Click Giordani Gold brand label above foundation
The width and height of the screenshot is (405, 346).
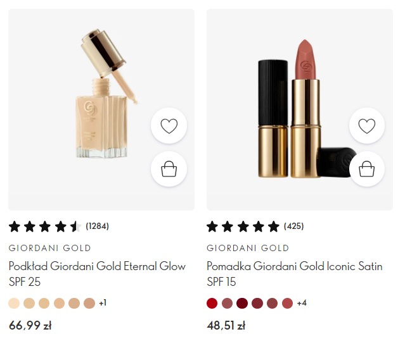[50, 248]
